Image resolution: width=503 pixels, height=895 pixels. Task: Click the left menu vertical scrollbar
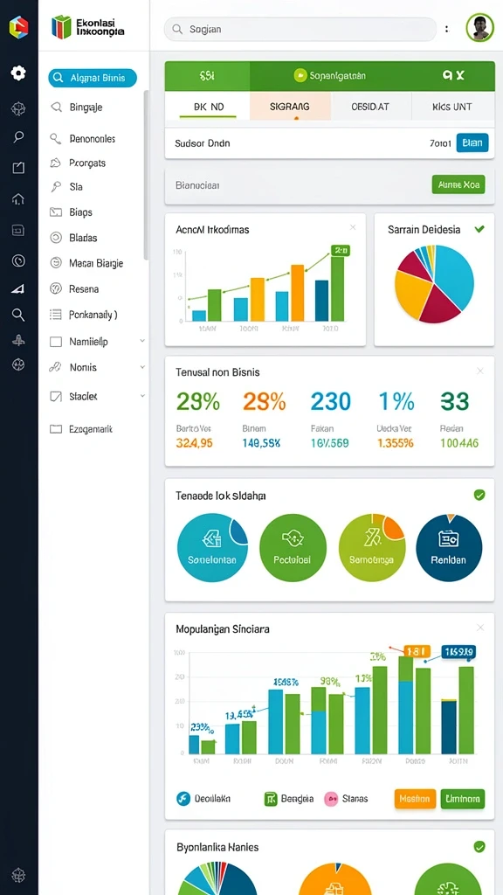(146, 175)
